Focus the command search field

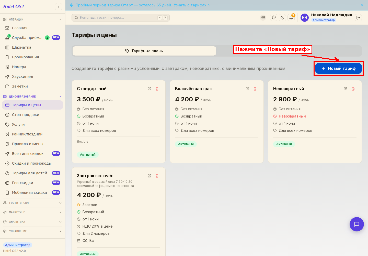[x=121, y=18]
